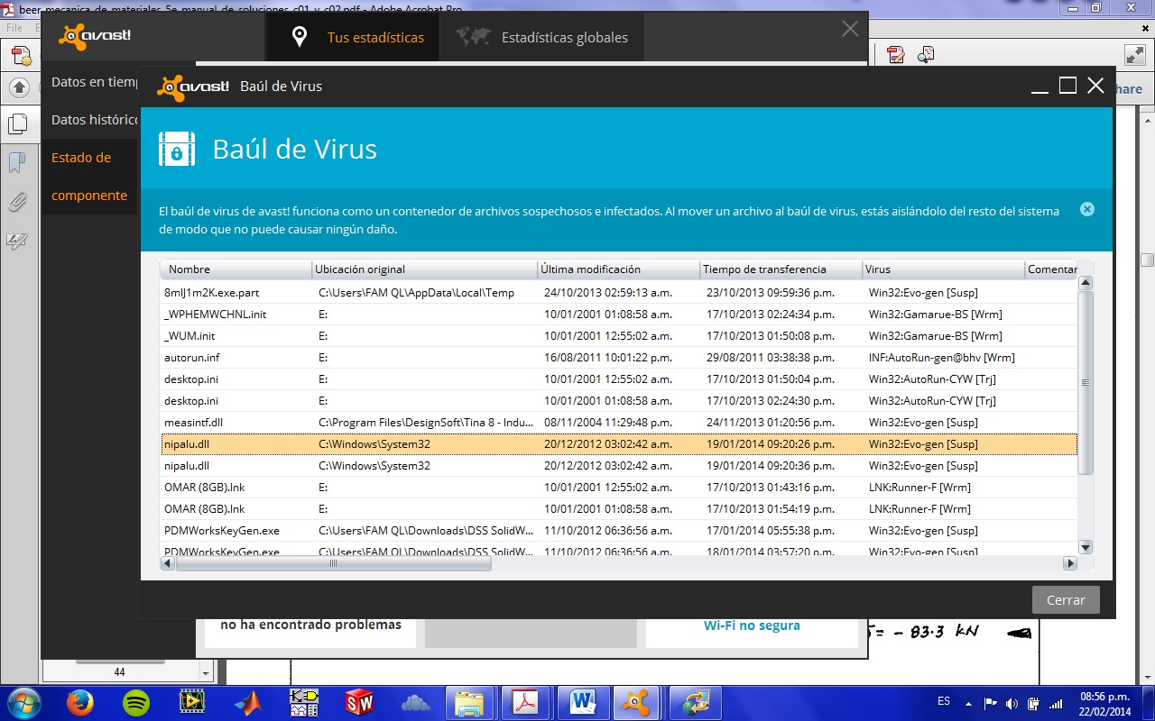
Task: Switch to Microsoft Word taskbar button
Action: click(x=582, y=703)
